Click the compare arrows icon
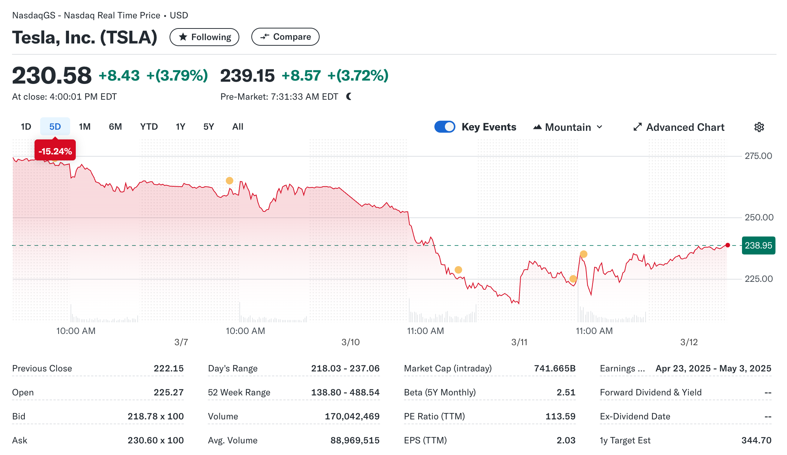This screenshot has width=787, height=455. point(265,36)
